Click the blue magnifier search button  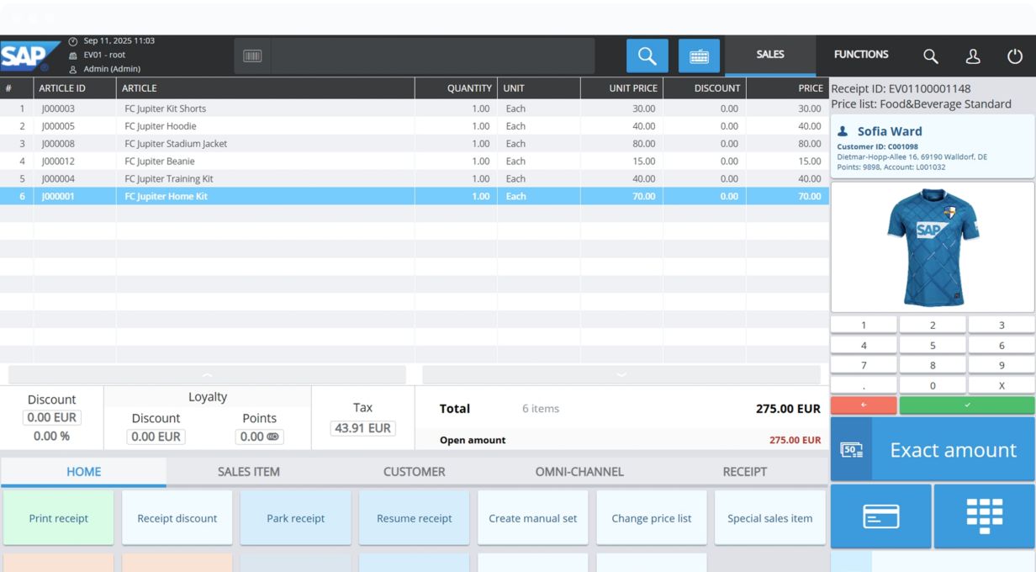click(647, 56)
